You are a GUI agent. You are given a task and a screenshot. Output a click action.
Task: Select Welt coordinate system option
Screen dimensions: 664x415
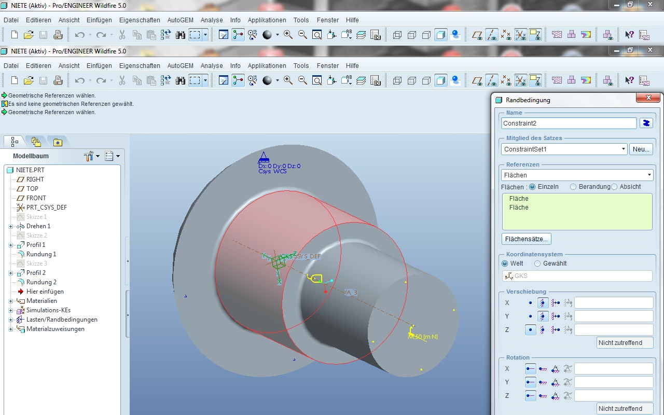pyautogui.click(x=505, y=264)
